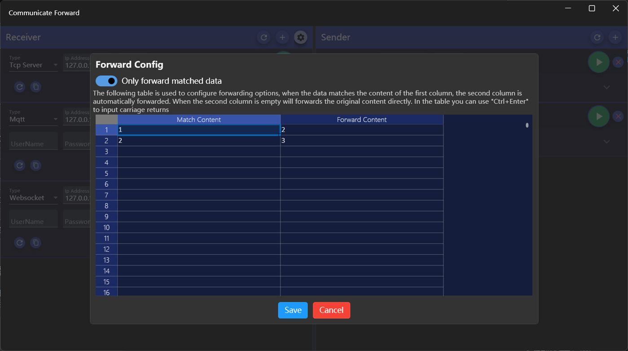Click refresh icon under Tcp Server receiver
The width and height of the screenshot is (628, 351).
pyautogui.click(x=19, y=87)
